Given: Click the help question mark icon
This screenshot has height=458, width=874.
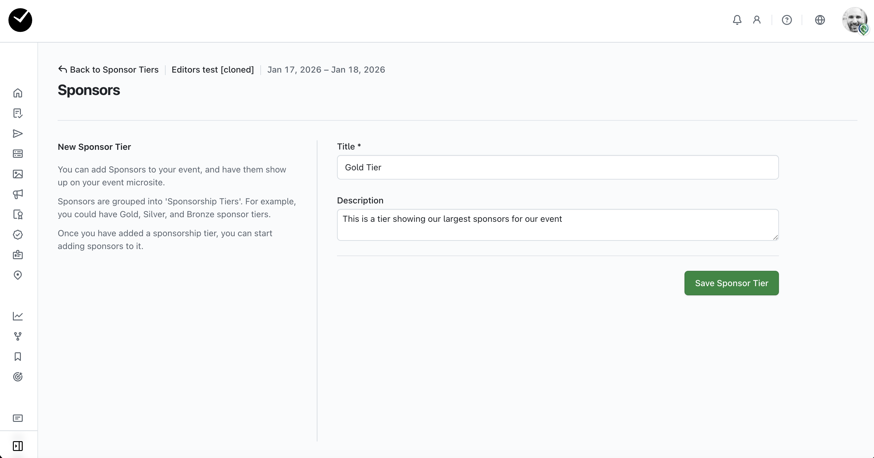Looking at the screenshot, I should (x=787, y=20).
